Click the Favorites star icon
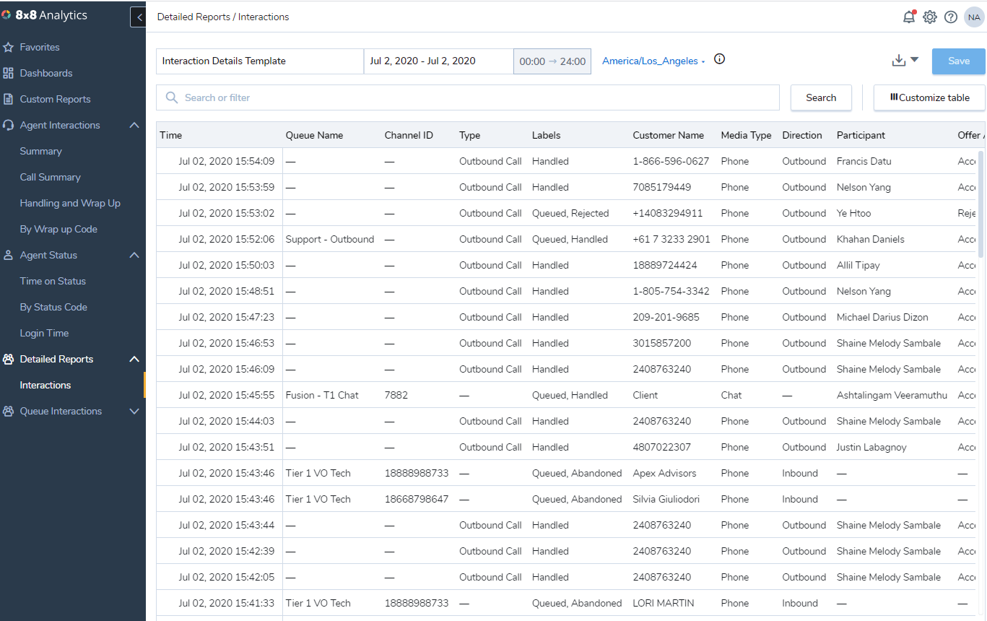The width and height of the screenshot is (987, 621). click(x=9, y=47)
